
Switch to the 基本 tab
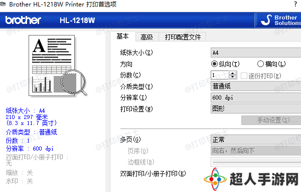pos(123,36)
